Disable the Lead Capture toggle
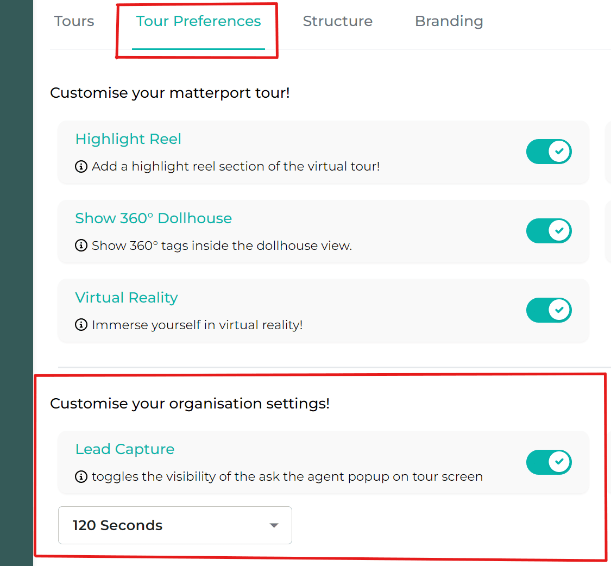 (549, 462)
